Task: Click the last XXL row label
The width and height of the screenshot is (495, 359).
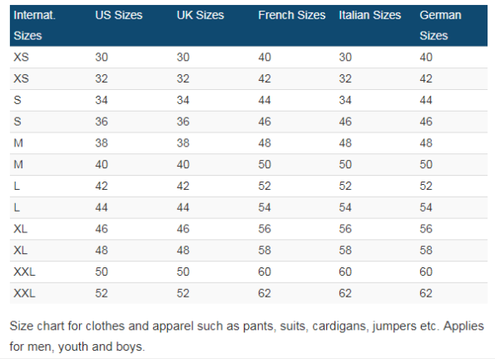Action: click(24, 293)
